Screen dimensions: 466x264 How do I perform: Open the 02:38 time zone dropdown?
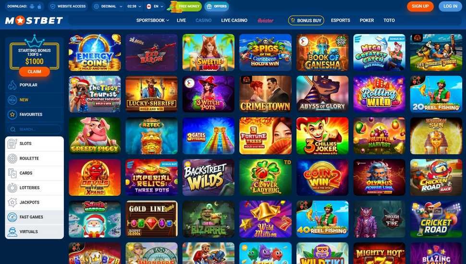coord(134,6)
